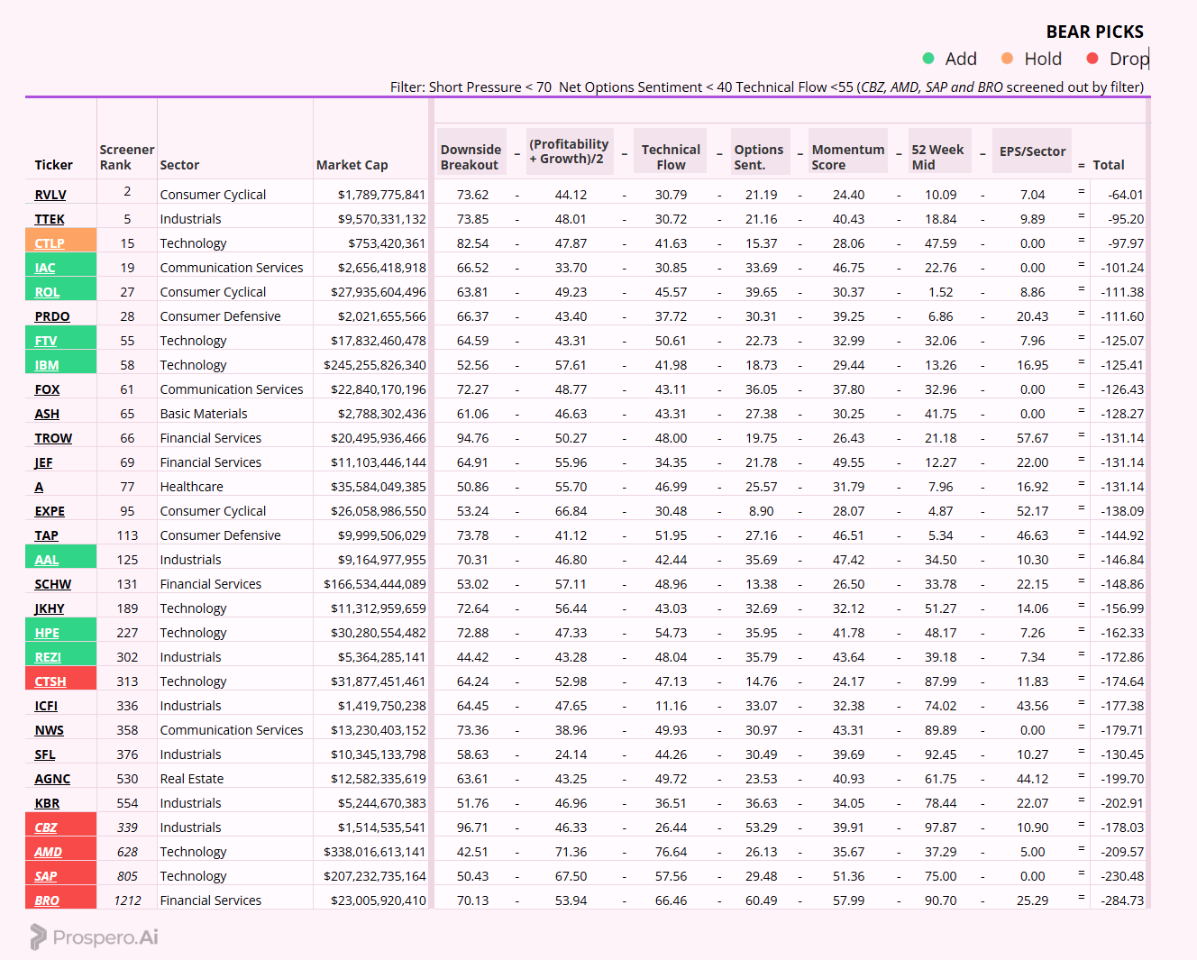This screenshot has width=1197, height=960.
Task: Click the Technical Flow column header
Action: (x=671, y=157)
